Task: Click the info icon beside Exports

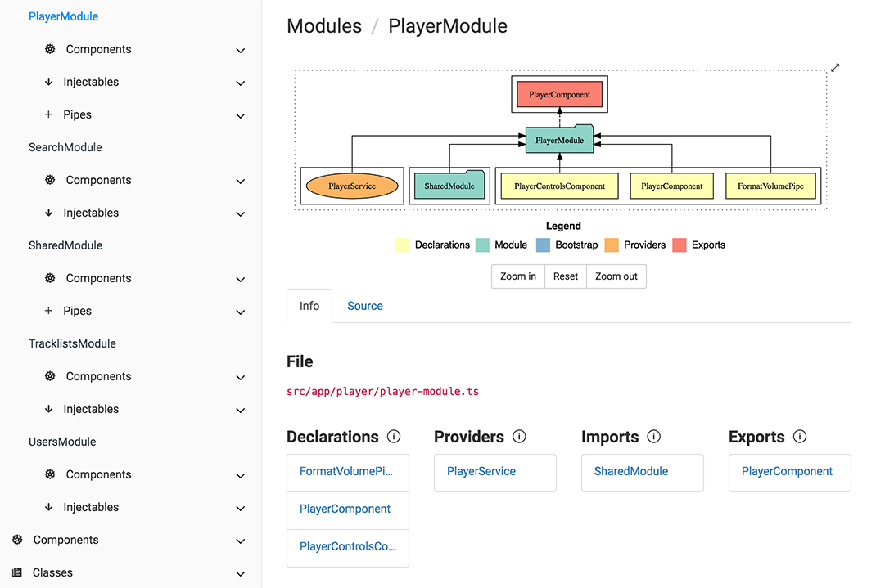Action: 800,437
